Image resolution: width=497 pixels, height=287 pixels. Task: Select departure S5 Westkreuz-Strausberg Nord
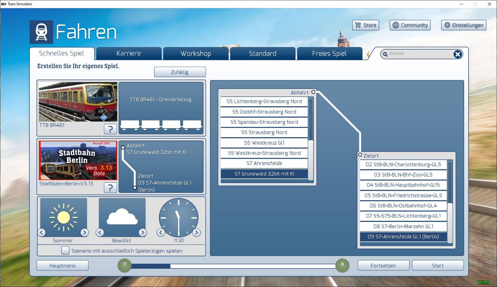click(264, 153)
